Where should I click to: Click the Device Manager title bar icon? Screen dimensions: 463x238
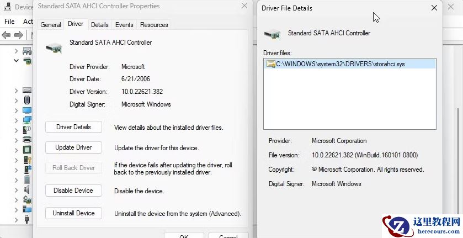[x=7, y=7]
